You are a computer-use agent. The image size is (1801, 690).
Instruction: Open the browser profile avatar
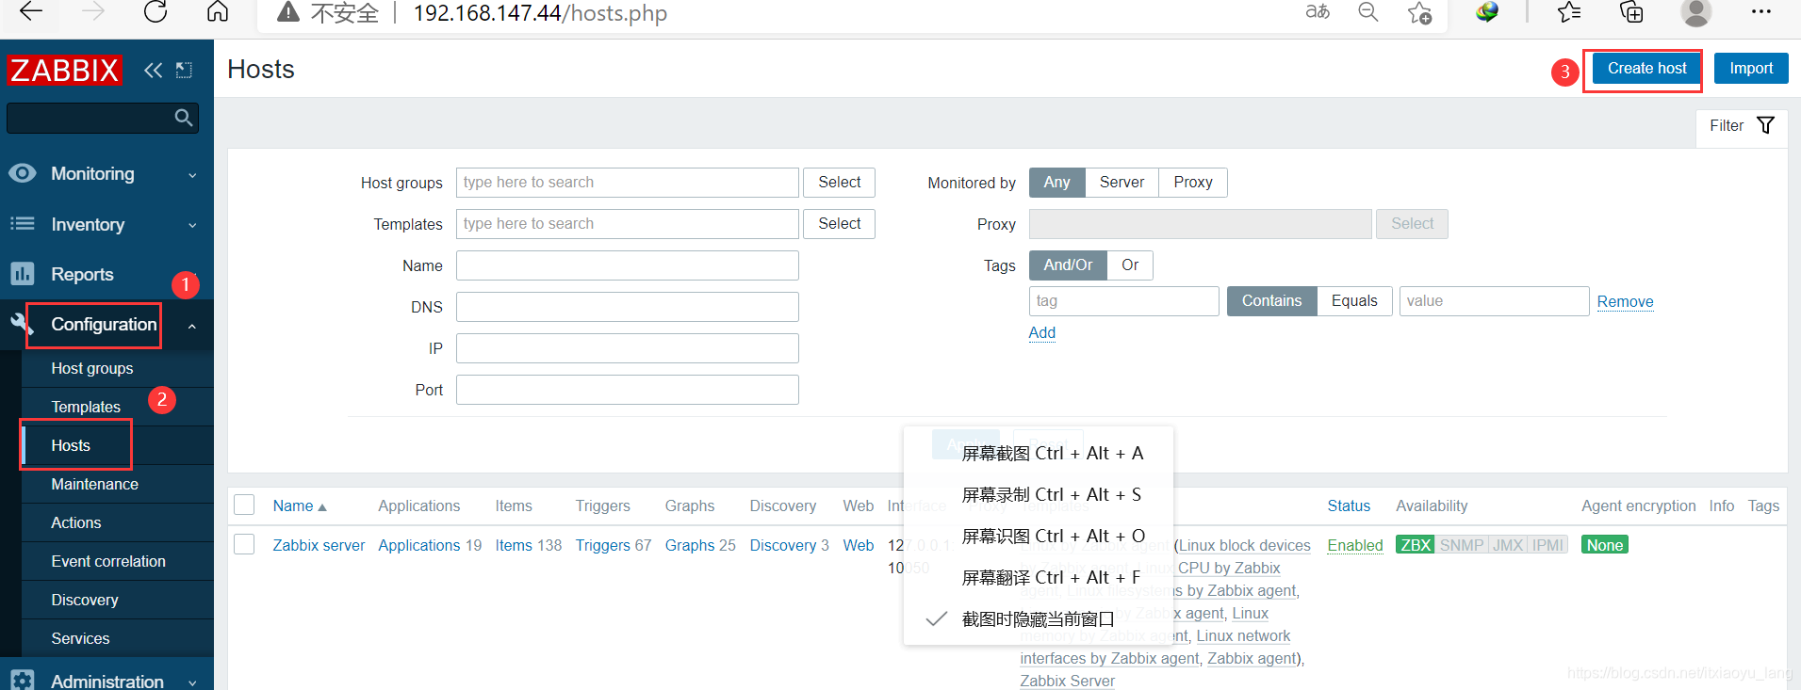coord(1695,12)
